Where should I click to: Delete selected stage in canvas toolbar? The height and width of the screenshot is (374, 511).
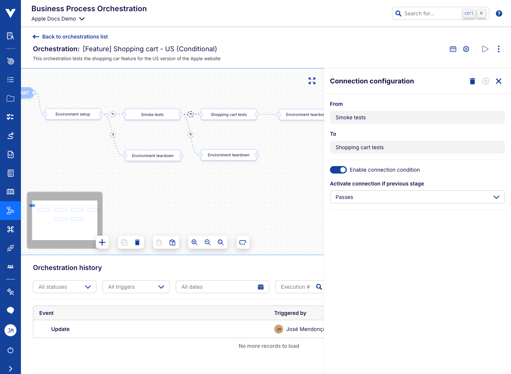tap(137, 242)
